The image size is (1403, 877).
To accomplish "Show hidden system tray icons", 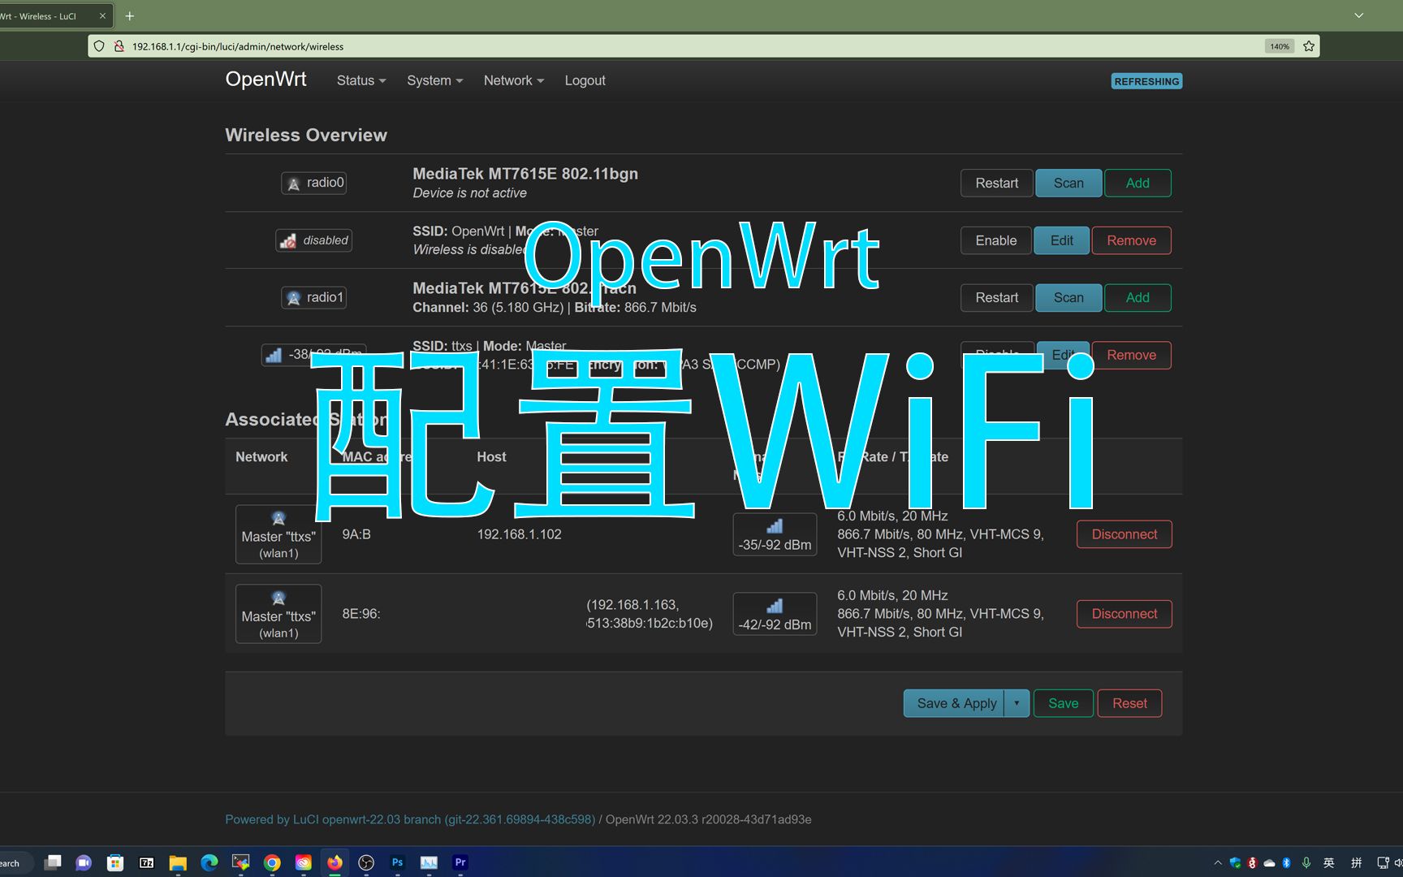I will click(x=1217, y=863).
